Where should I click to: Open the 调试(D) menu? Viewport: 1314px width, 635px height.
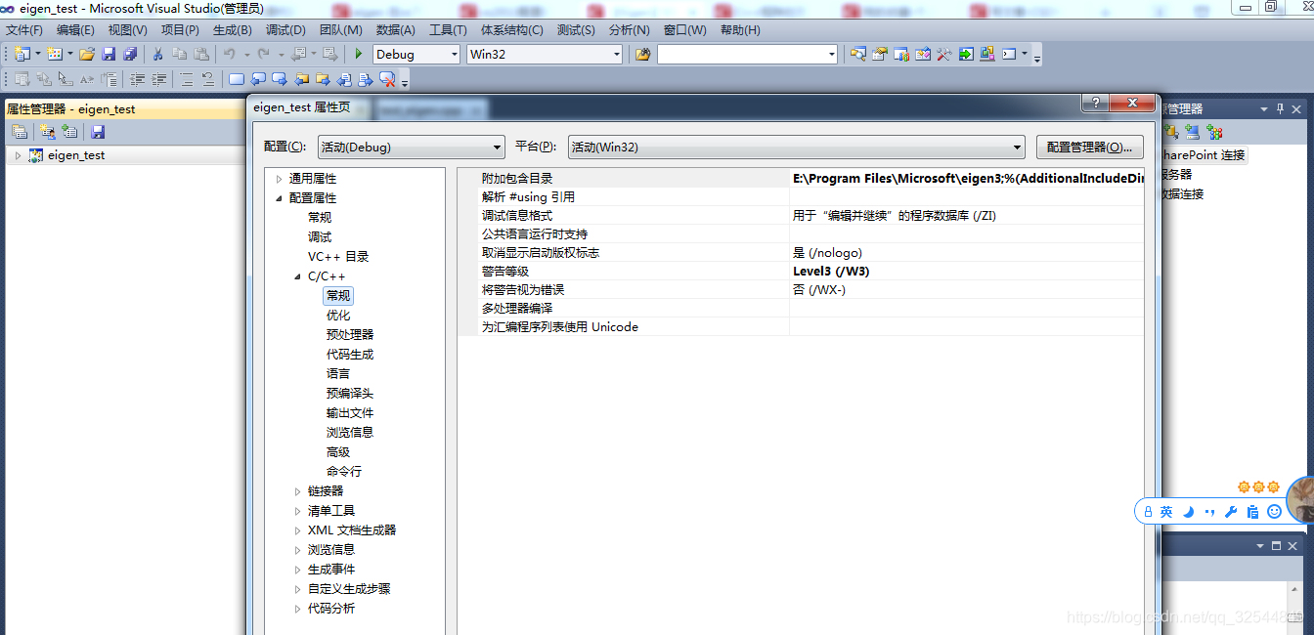point(285,30)
